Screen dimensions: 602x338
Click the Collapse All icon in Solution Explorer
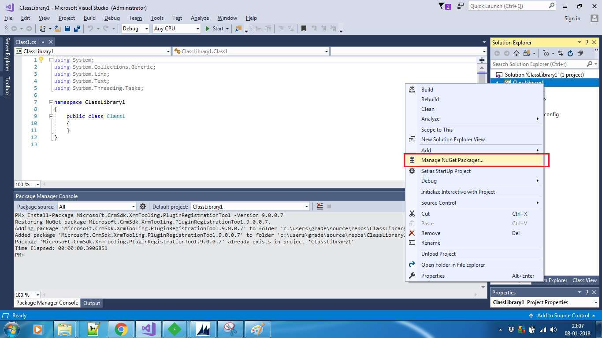pos(580,53)
